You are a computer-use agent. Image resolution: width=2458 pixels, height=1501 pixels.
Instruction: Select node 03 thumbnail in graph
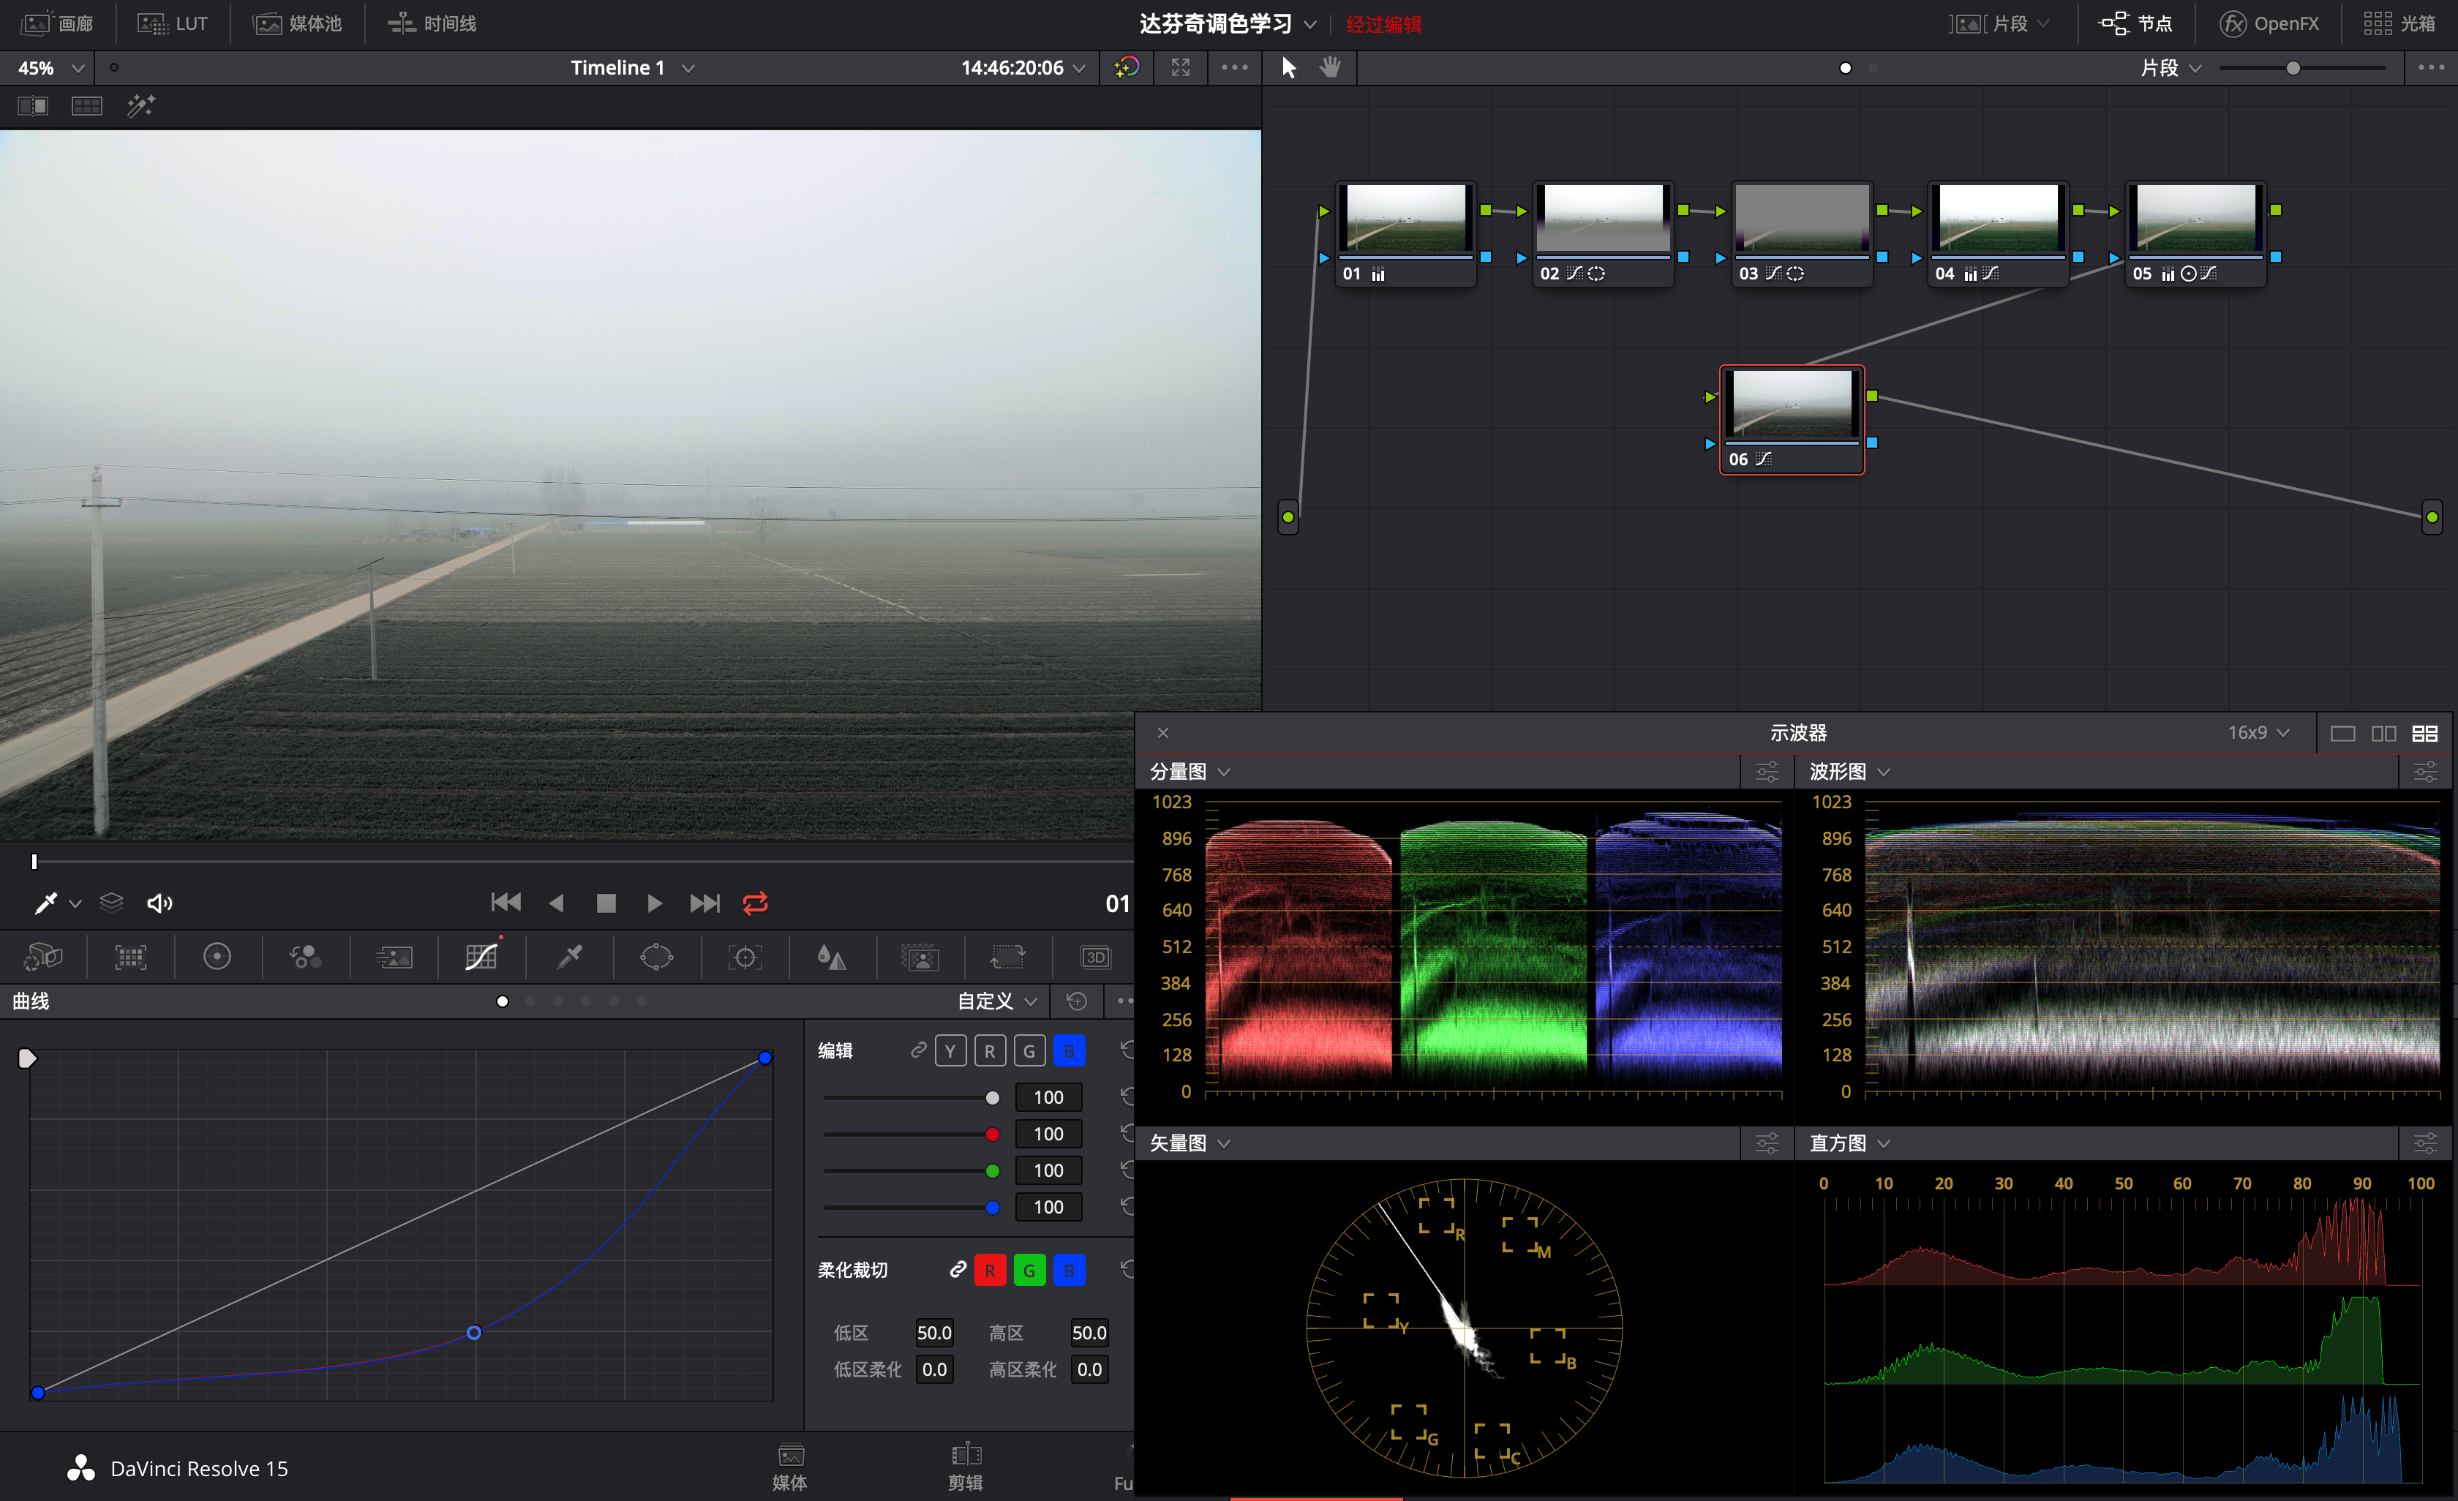coord(1802,217)
